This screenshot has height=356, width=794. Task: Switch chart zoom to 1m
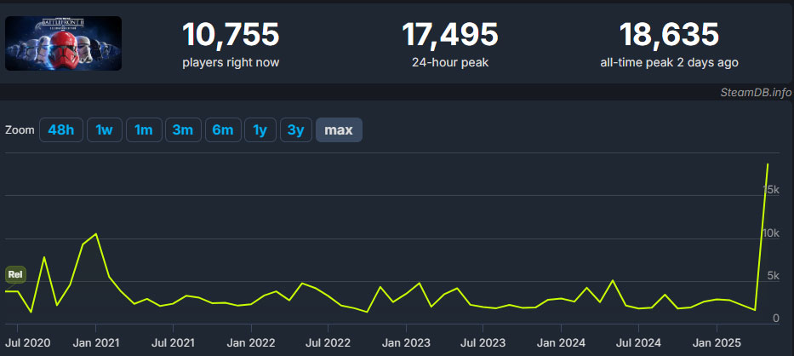click(x=144, y=129)
